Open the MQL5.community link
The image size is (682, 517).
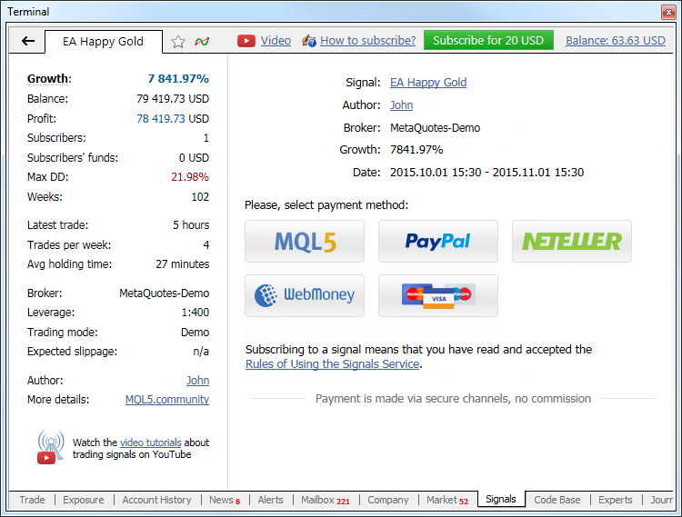coord(167,399)
